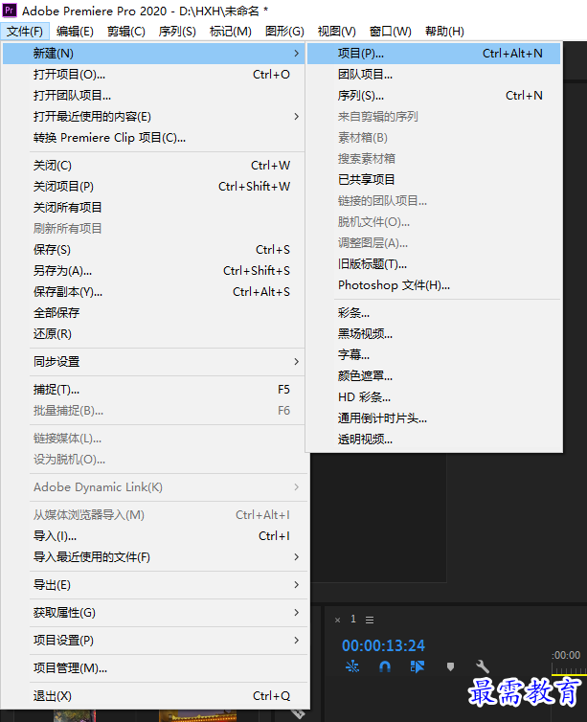Screen dimensions: 587x722
Task: Select 已共享项目 in New submenu
Action: click(434, 180)
